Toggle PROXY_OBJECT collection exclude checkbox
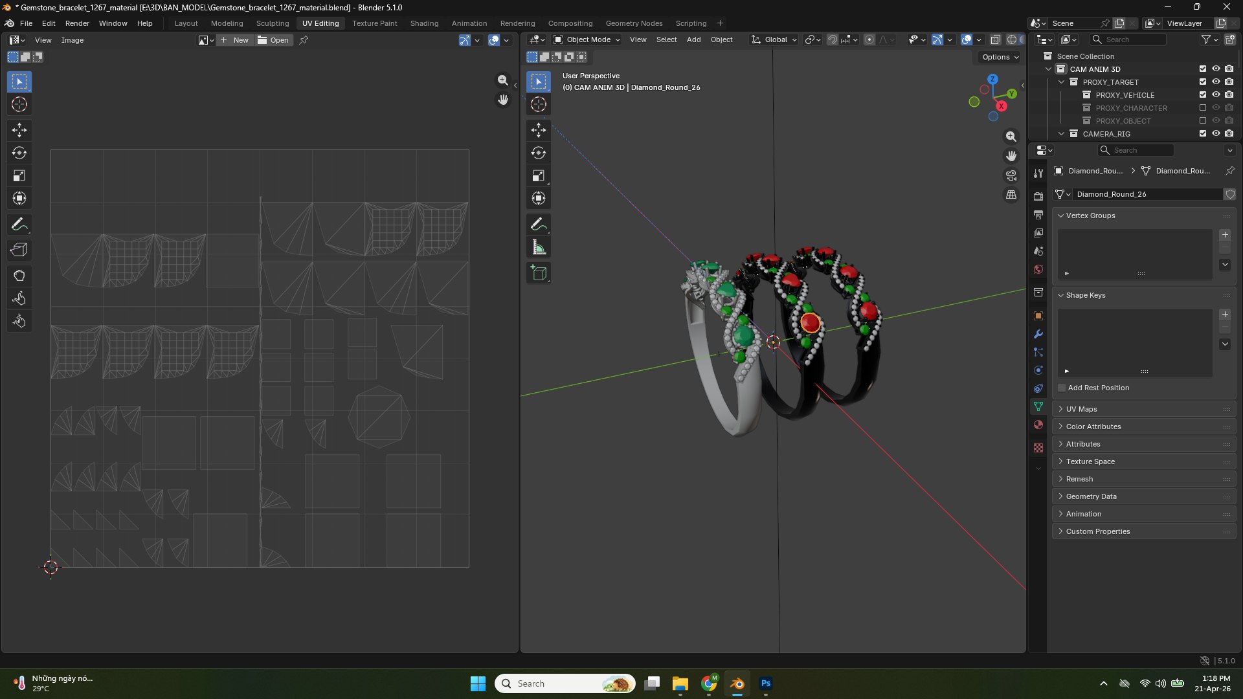Viewport: 1243px width, 699px height. tap(1203, 121)
